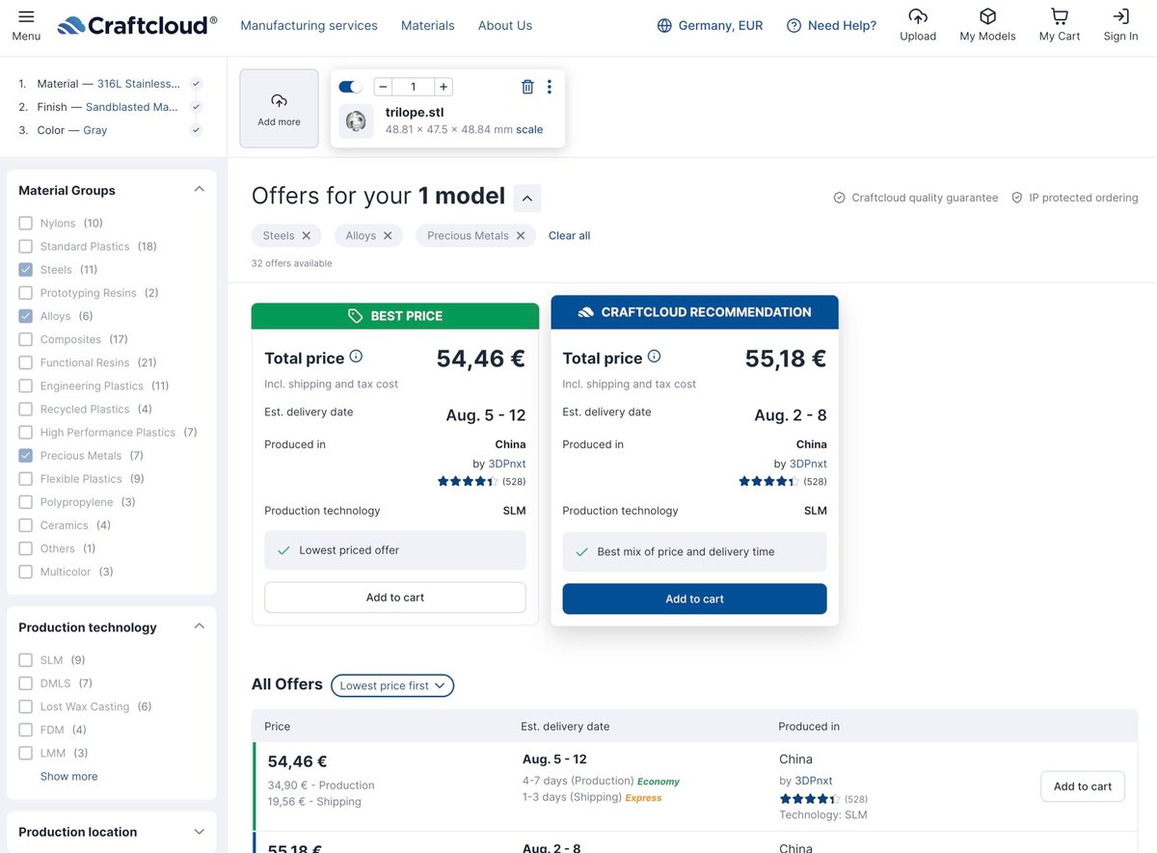The image size is (1157, 853).
Task: Click the Add more upload tile
Action: 279,108
